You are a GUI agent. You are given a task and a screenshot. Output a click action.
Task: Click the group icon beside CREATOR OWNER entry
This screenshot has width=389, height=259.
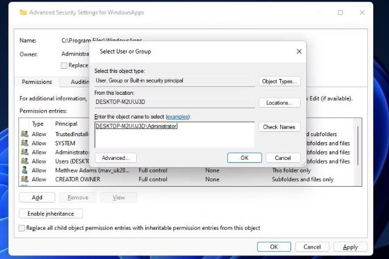point(24,179)
